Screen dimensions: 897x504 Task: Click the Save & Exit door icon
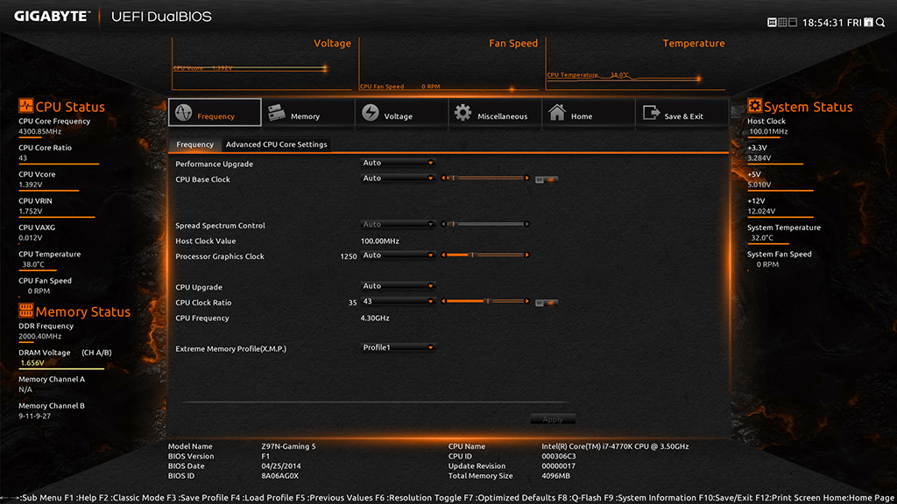(651, 113)
